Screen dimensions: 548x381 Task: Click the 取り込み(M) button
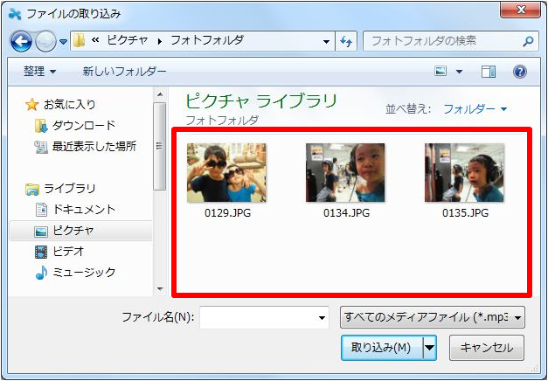[381, 347]
